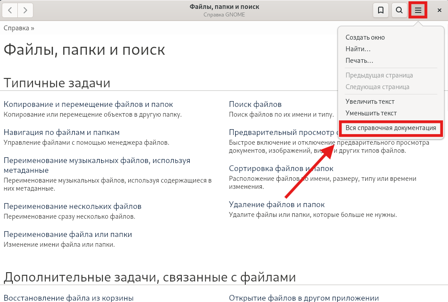Click the back navigation arrow
The image size is (448, 302).
[x=10, y=10]
